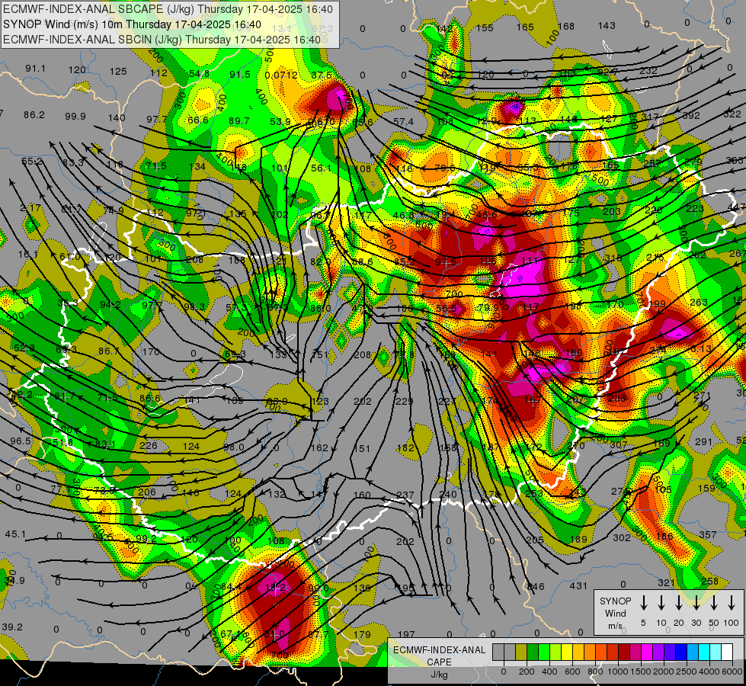
Task: Click the map value '86.2'
Action: [x=34, y=115]
